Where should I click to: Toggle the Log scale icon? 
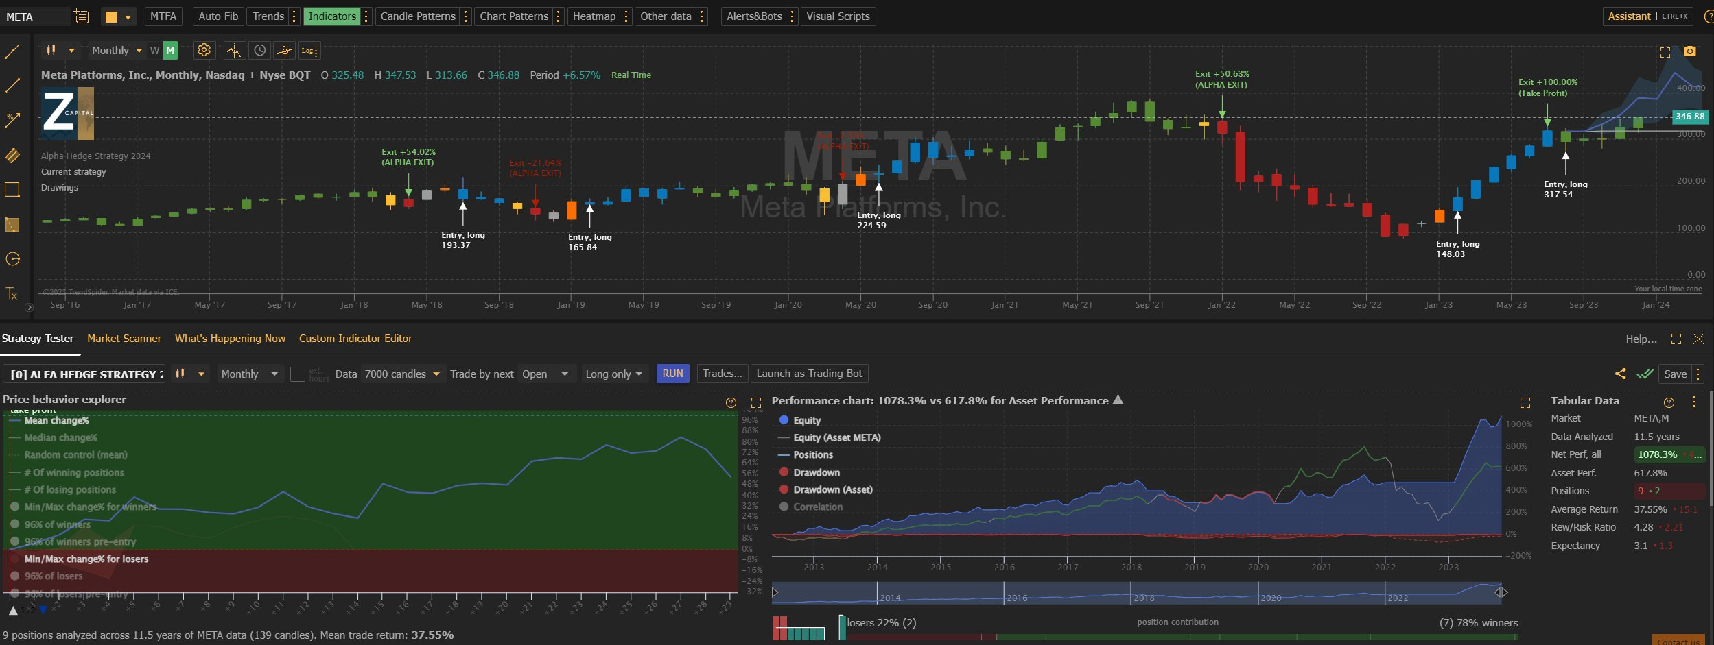308,50
